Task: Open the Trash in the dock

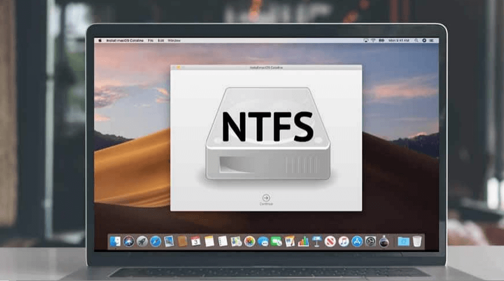Action: [x=417, y=241]
